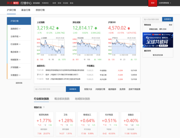Expand 涨跌排行 in the sidebar
The image size is (180, 138).
point(16,29)
